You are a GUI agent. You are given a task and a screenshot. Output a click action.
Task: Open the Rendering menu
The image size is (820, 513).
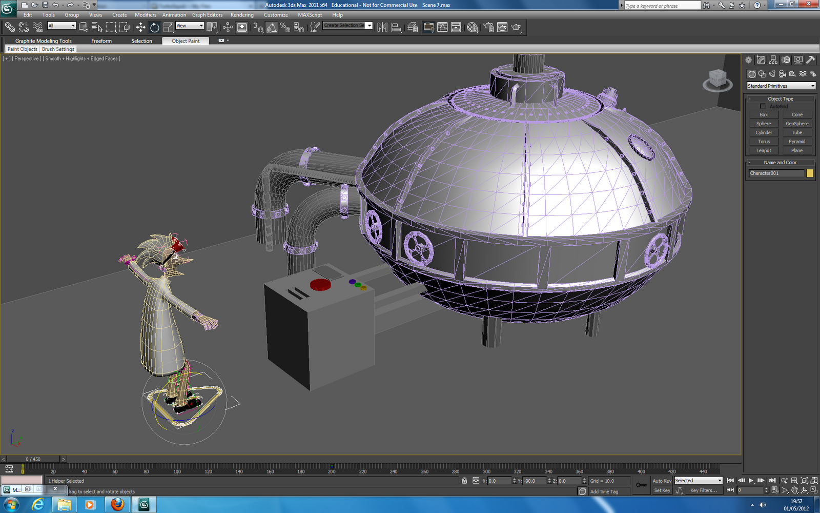click(x=242, y=15)
